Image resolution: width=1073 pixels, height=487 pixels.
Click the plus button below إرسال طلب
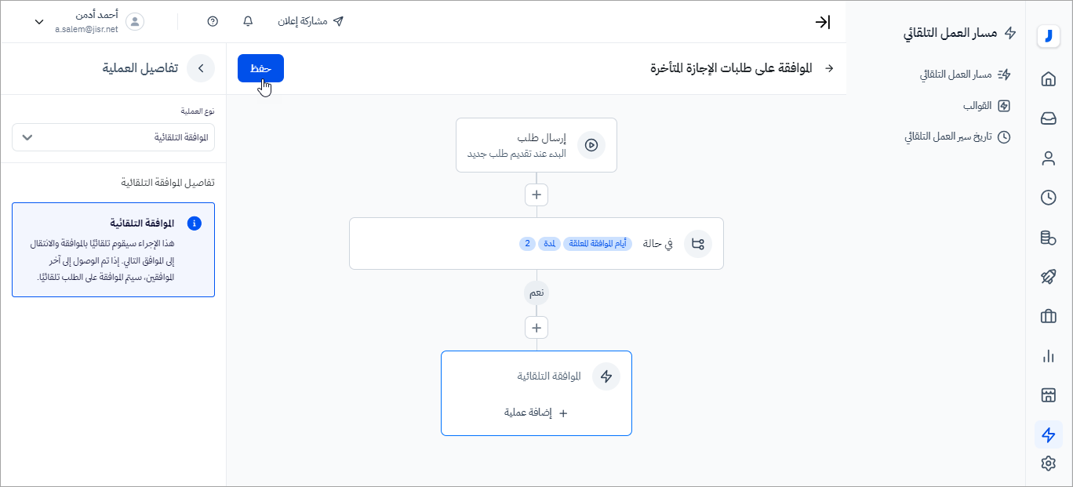point(536,194)
